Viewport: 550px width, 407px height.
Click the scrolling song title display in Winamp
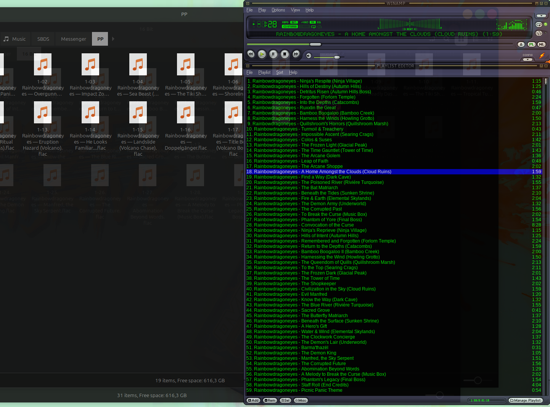point(389,34)
